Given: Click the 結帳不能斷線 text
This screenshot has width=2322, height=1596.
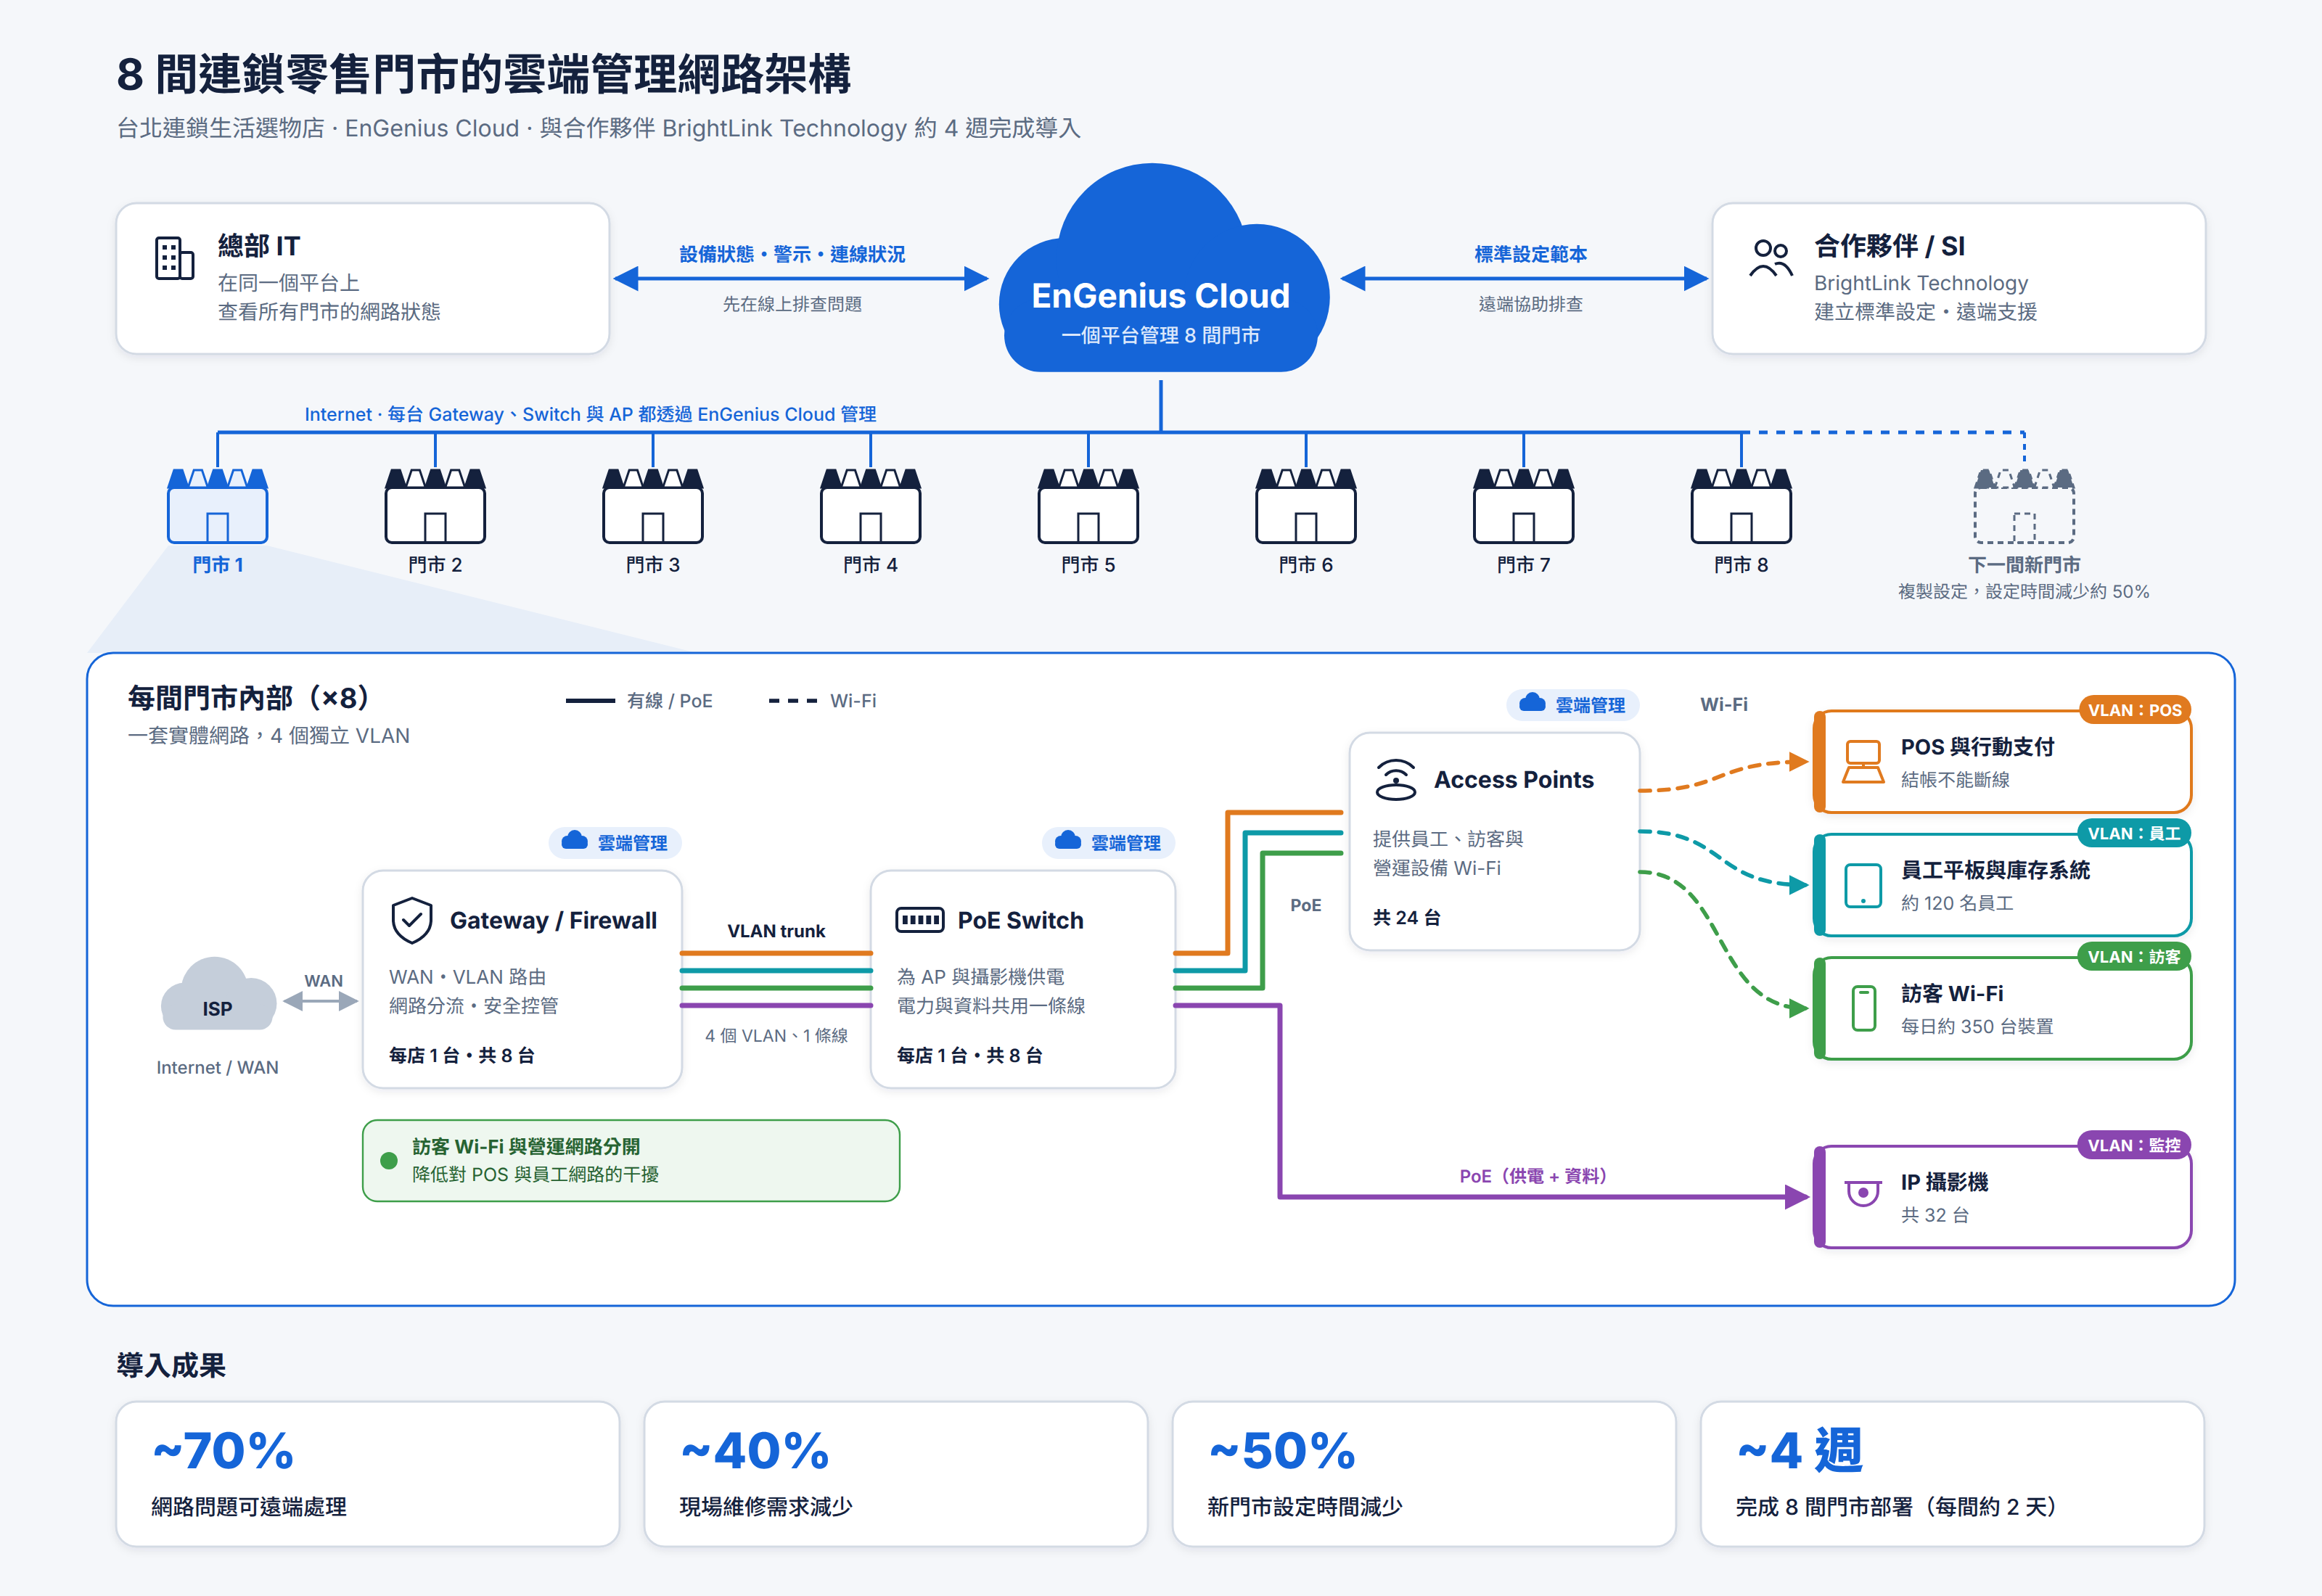Looking at the screenshot, I should (1955, 779).
